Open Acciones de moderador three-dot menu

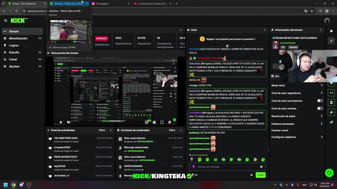click(181, 130)
